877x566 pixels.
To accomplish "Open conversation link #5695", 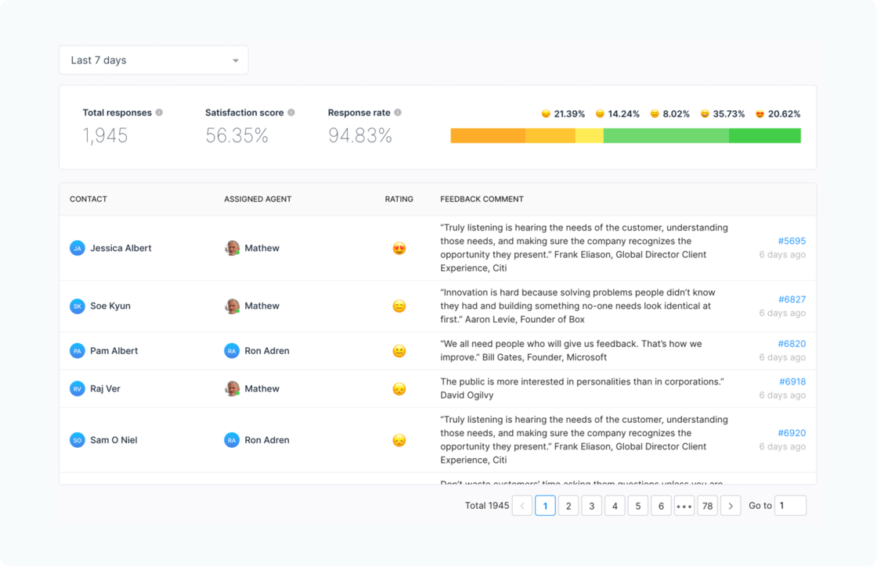I will click(x=792, y=241).
